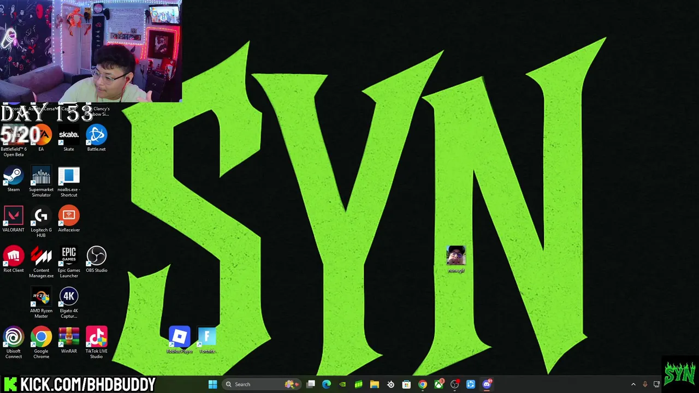Select the AMD Ryzen Master icon
Image resolution: width=699 pixels, height=393 pixels.
tap(41, 303)
